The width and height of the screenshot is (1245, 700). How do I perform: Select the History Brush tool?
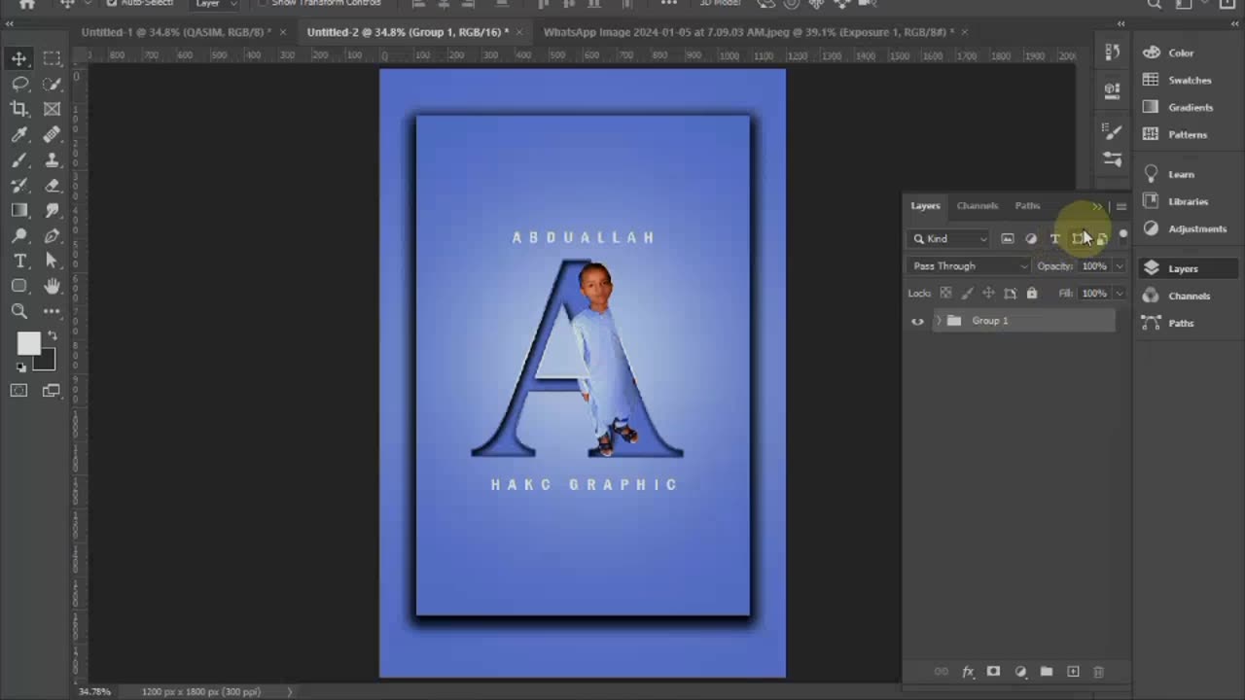click(x=19, y=185)
